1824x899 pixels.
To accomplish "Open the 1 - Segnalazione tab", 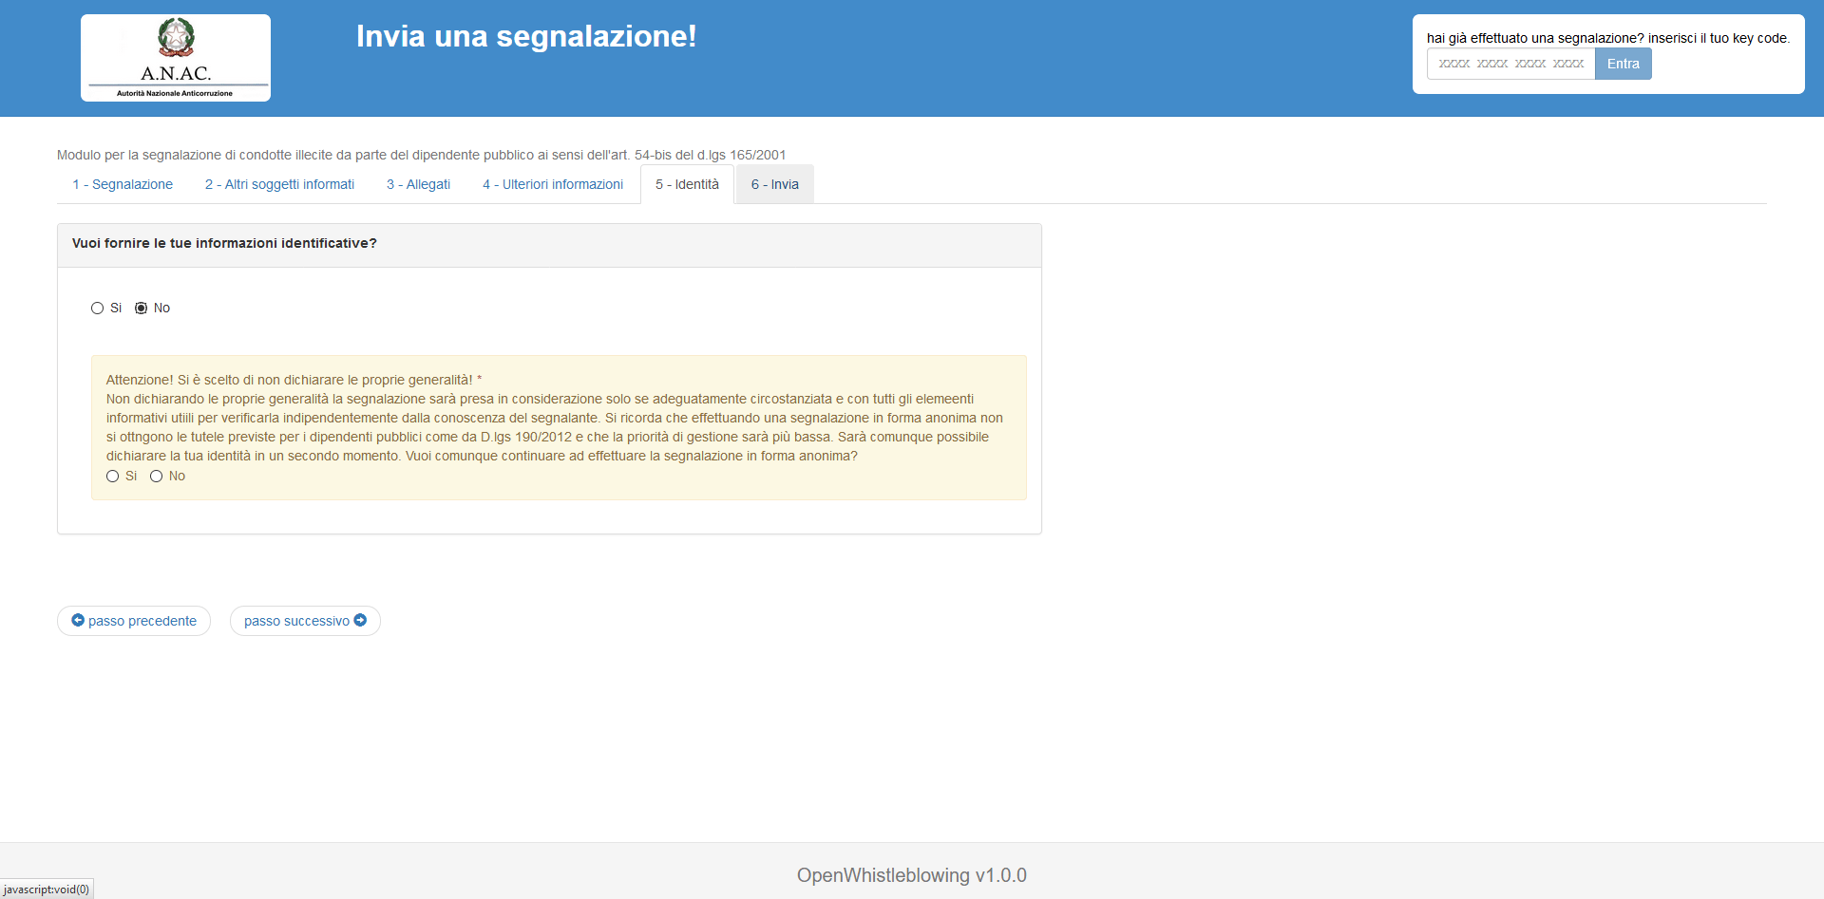I will pyautogui.click(x=123, y=184).
